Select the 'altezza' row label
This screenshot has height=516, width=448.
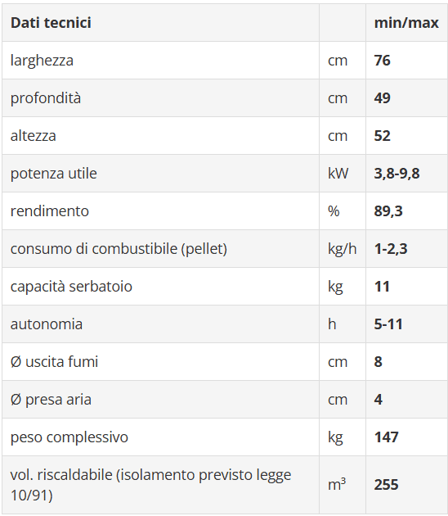coord(34,136)
